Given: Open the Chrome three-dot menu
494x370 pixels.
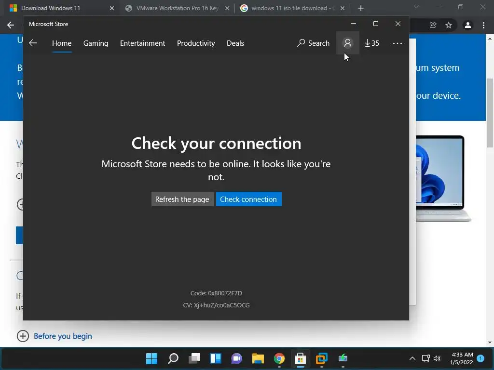Looking at the screenshot, I should point(483,25).
